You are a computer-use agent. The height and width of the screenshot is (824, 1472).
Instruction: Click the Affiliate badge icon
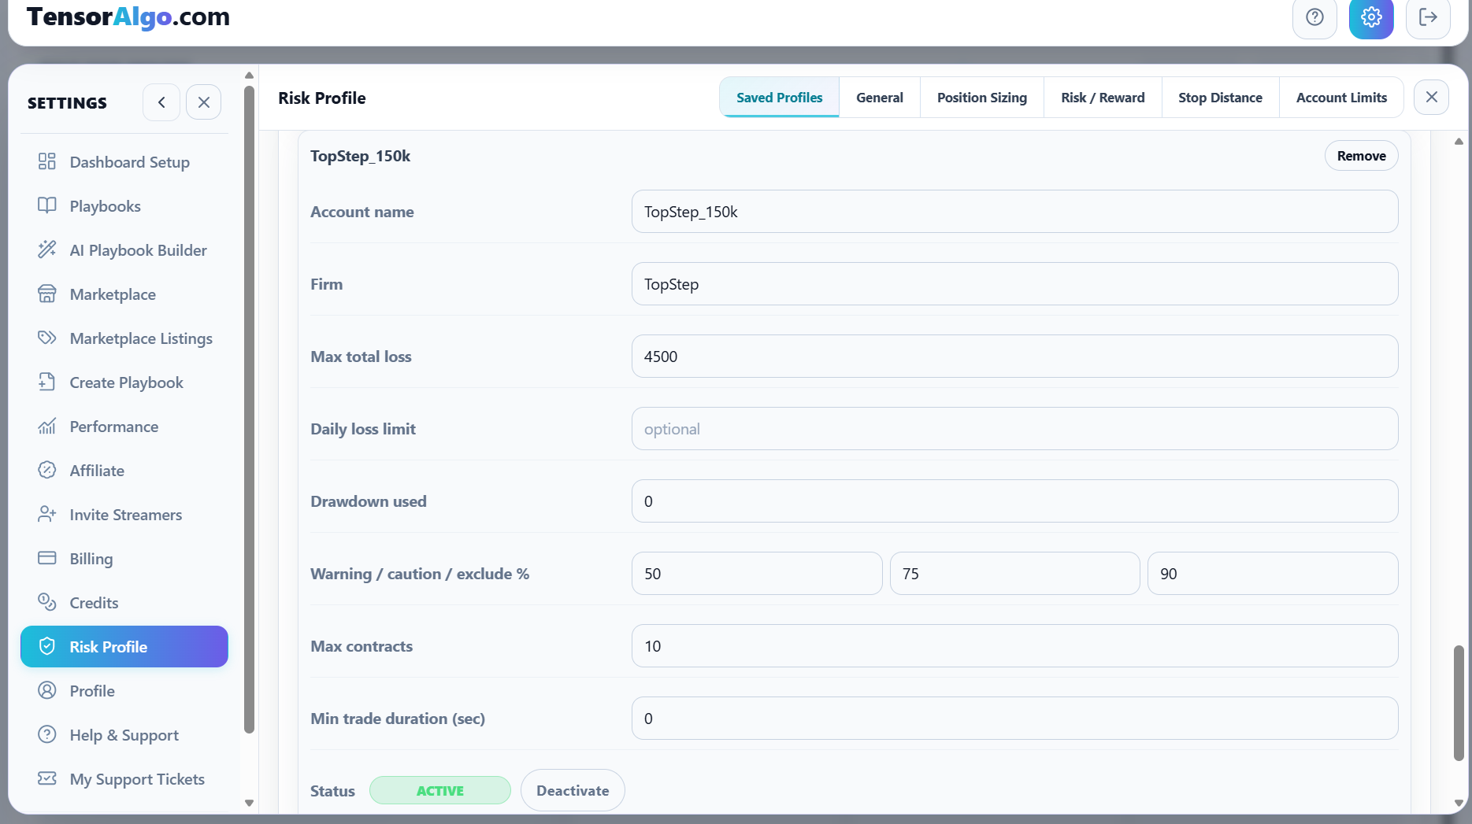pos(47,470)
